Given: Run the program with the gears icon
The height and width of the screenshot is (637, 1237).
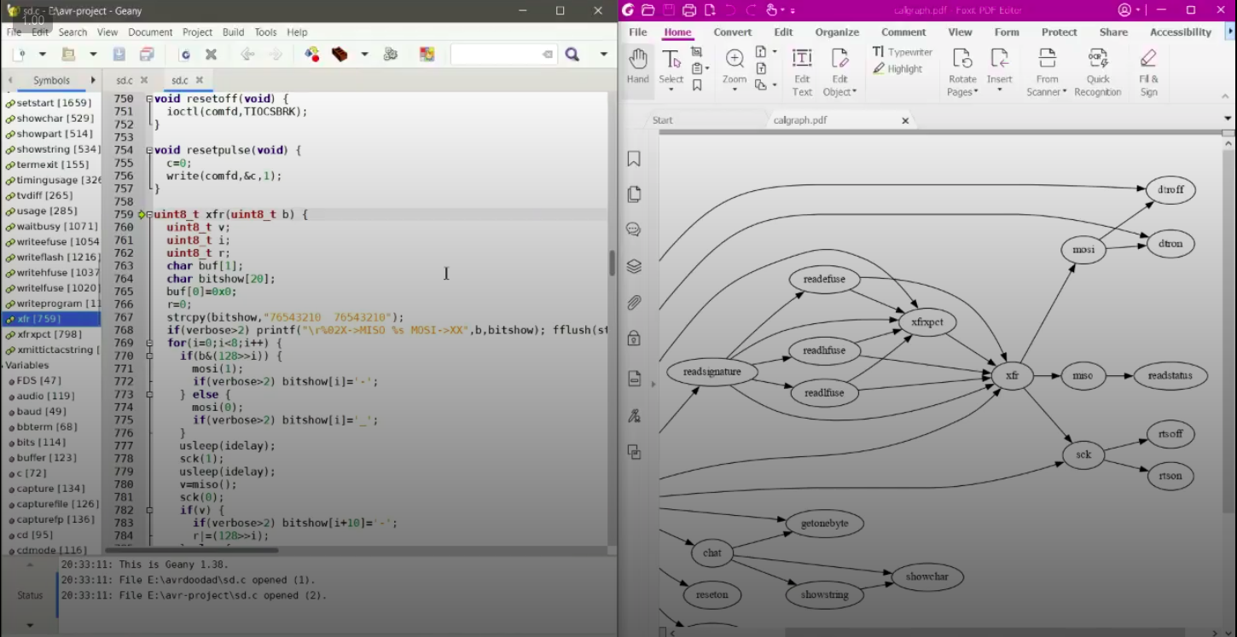Looking at the screenshot, I should tap(391, 55).
